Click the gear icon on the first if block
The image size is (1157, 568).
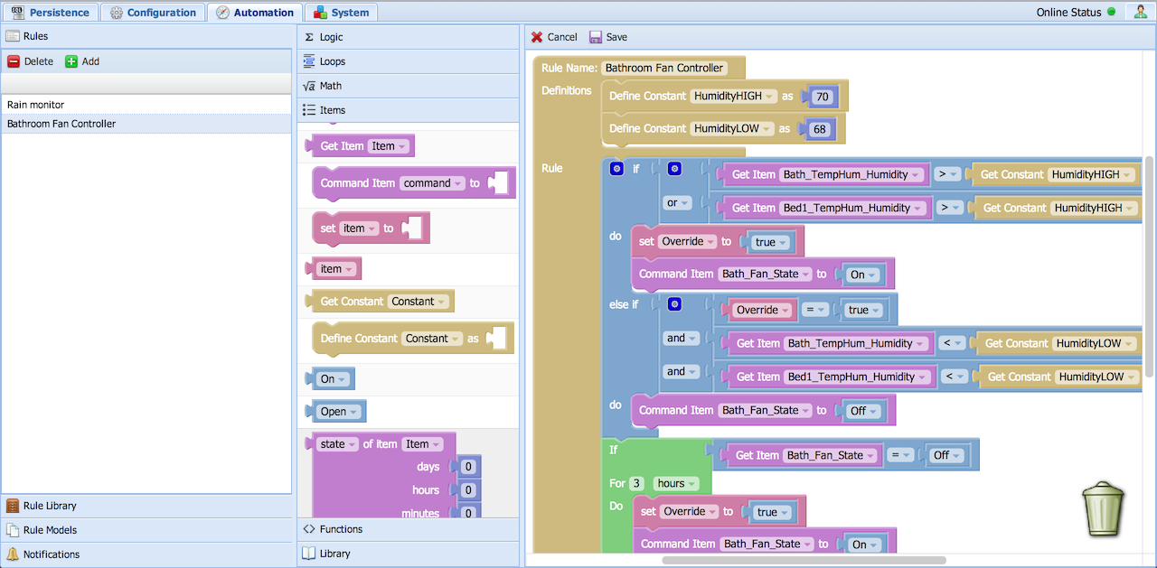click(x=616, y=169)
